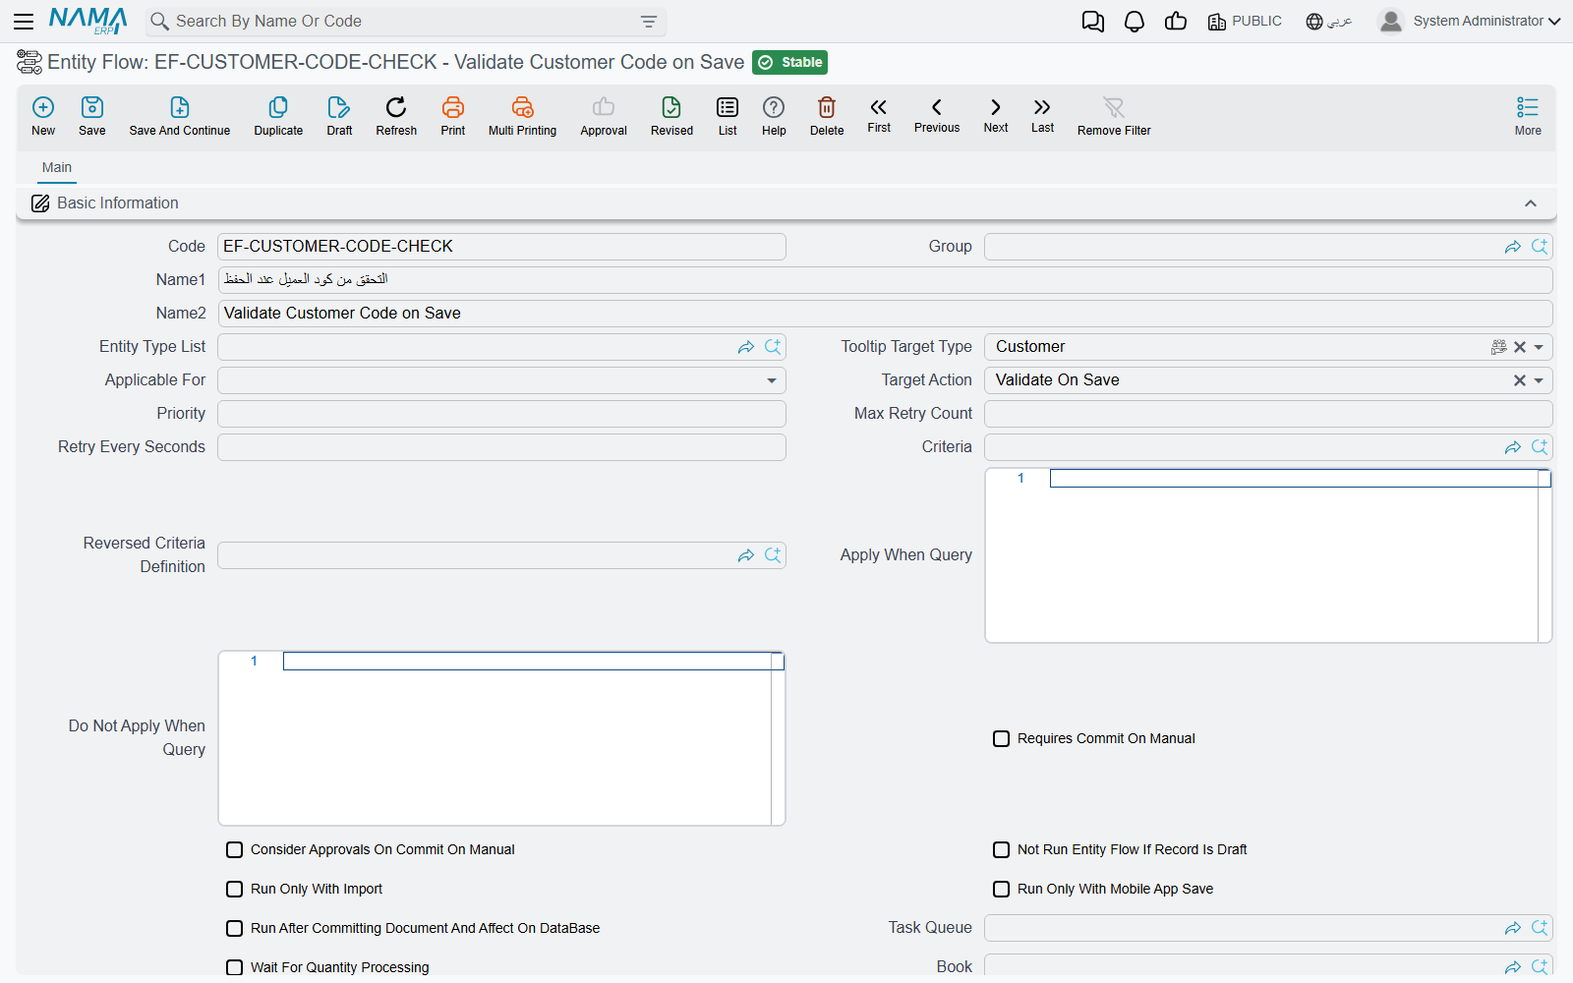Open the Applicable For dropdown

[x=772, y=380]
